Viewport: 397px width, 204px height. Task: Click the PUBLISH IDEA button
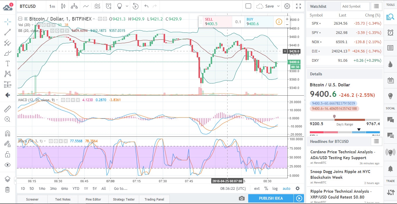click(x=271, y=198)
